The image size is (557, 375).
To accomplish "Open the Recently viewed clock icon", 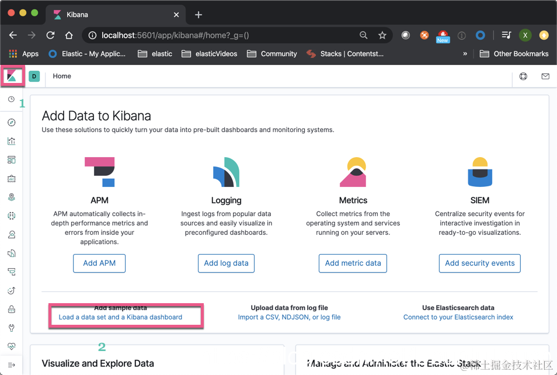I will [11, 99].
